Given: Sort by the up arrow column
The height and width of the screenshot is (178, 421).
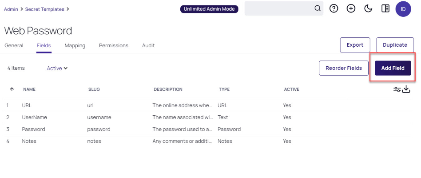Looking at the screenshot, I should point(12,89).
